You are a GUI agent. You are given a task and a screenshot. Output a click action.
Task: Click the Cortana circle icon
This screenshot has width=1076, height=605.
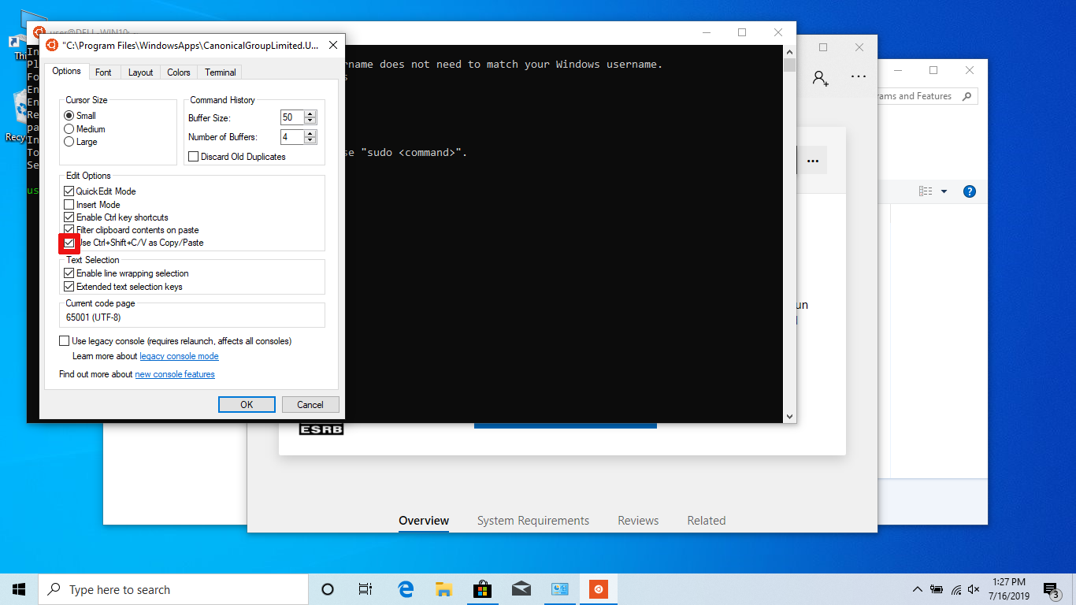328,589
